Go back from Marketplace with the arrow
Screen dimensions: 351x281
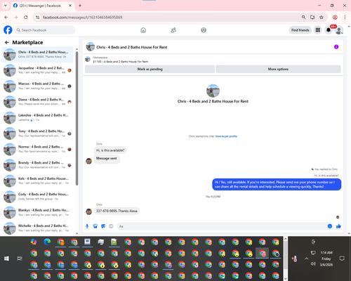click(7, 42)
